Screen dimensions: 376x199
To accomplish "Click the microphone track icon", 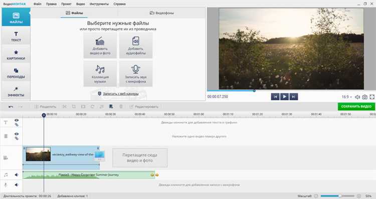I will [6, 185].
